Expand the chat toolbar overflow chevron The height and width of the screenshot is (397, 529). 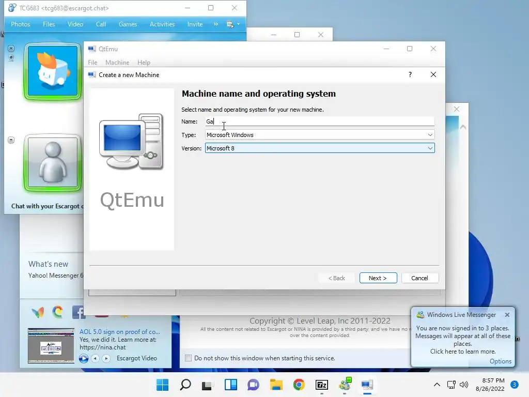[x=216, y=24]
